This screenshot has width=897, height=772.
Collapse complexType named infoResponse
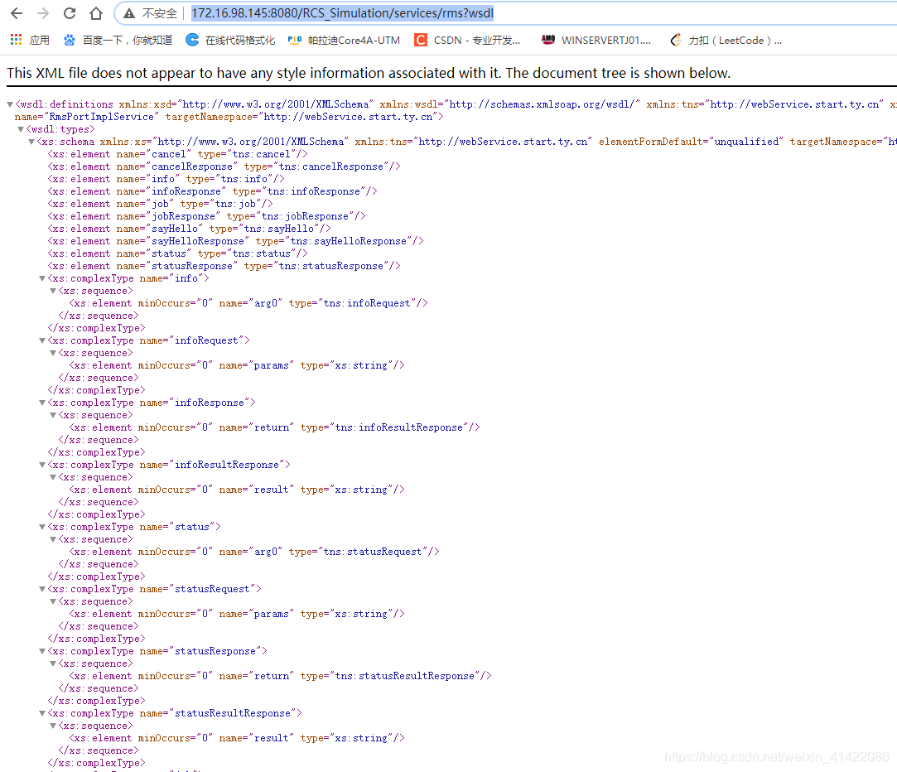[41, 403]
